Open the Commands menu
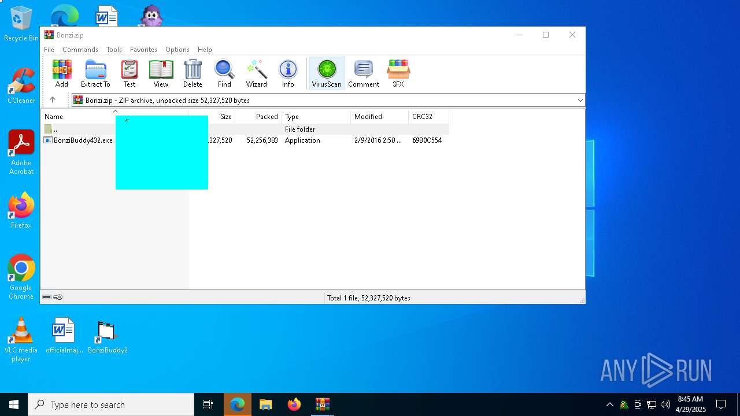The height and width of the screenshot is (416, 740). (x=80, y=50)
